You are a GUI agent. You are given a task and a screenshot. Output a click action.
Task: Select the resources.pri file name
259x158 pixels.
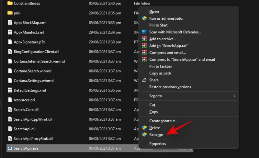point(24,100)
